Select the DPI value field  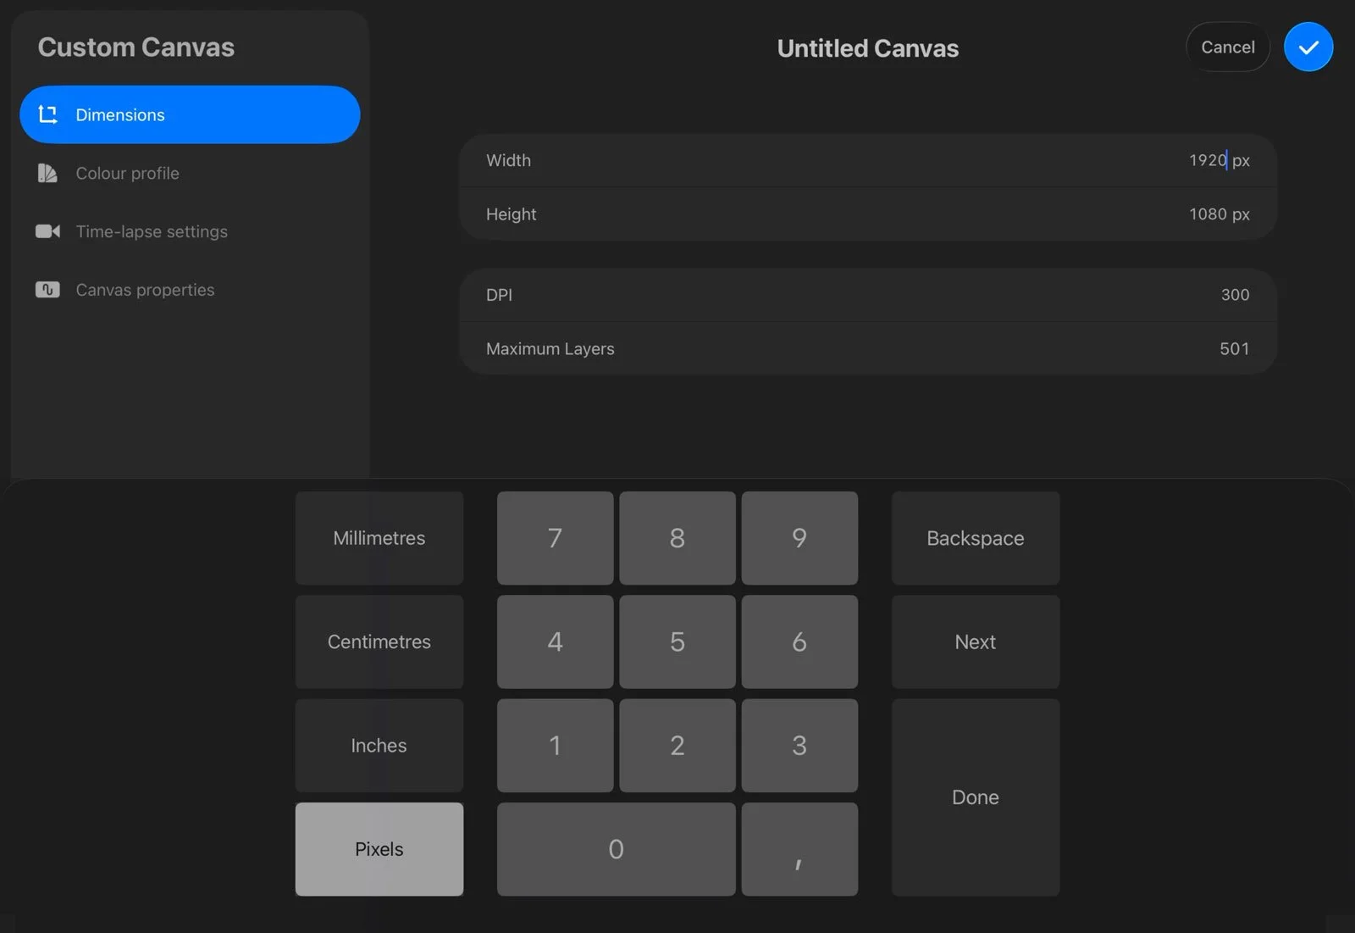tap(868, 295)
